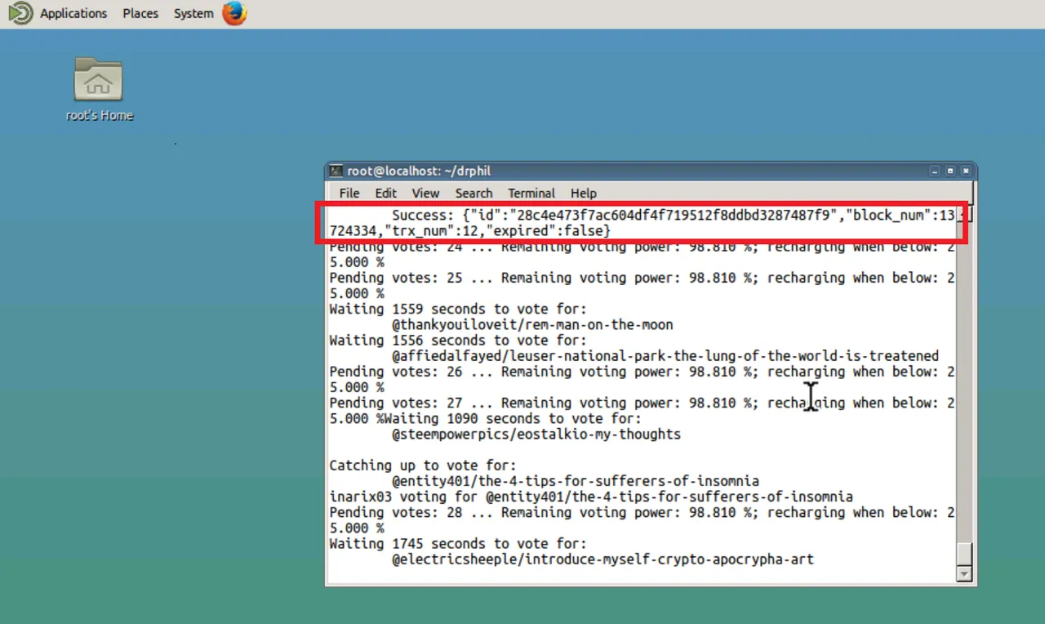Click the terminal icon in the title bar

[336, 171]
